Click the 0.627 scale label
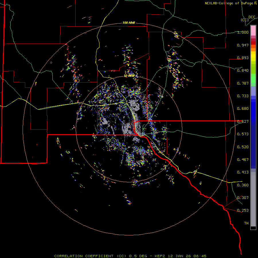 [x=243, y=122]
